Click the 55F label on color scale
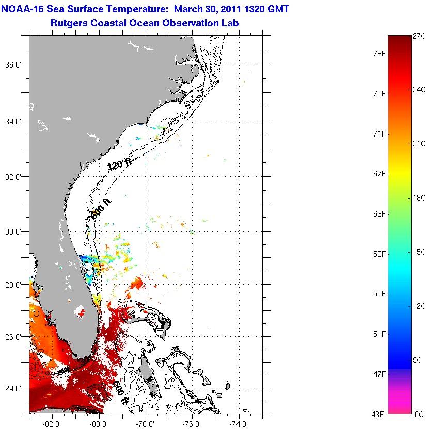 (x=379, y=294)
